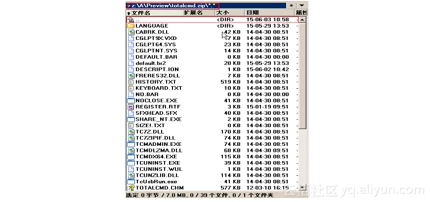Sort by the 扩展名 column header
The width and height of the screenshot is (430, 202).
click(199, 13)
